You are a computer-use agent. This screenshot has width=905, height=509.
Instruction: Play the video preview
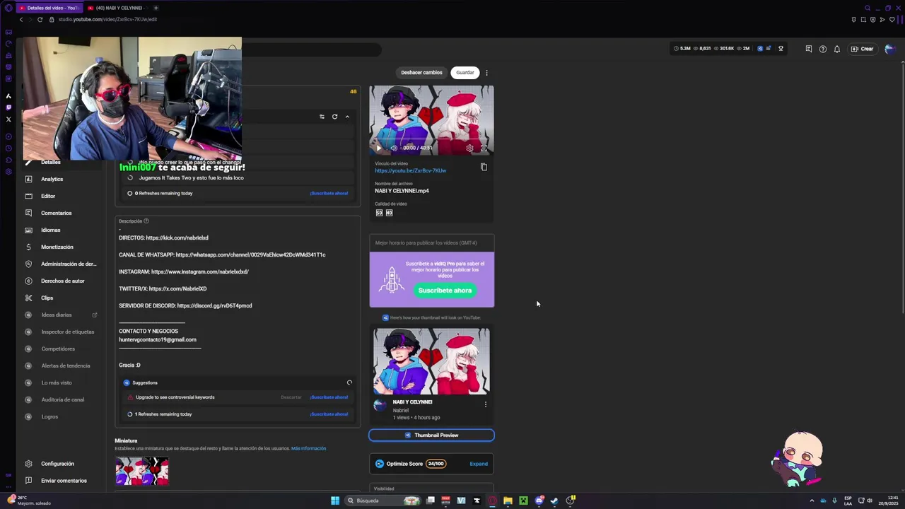378,148
